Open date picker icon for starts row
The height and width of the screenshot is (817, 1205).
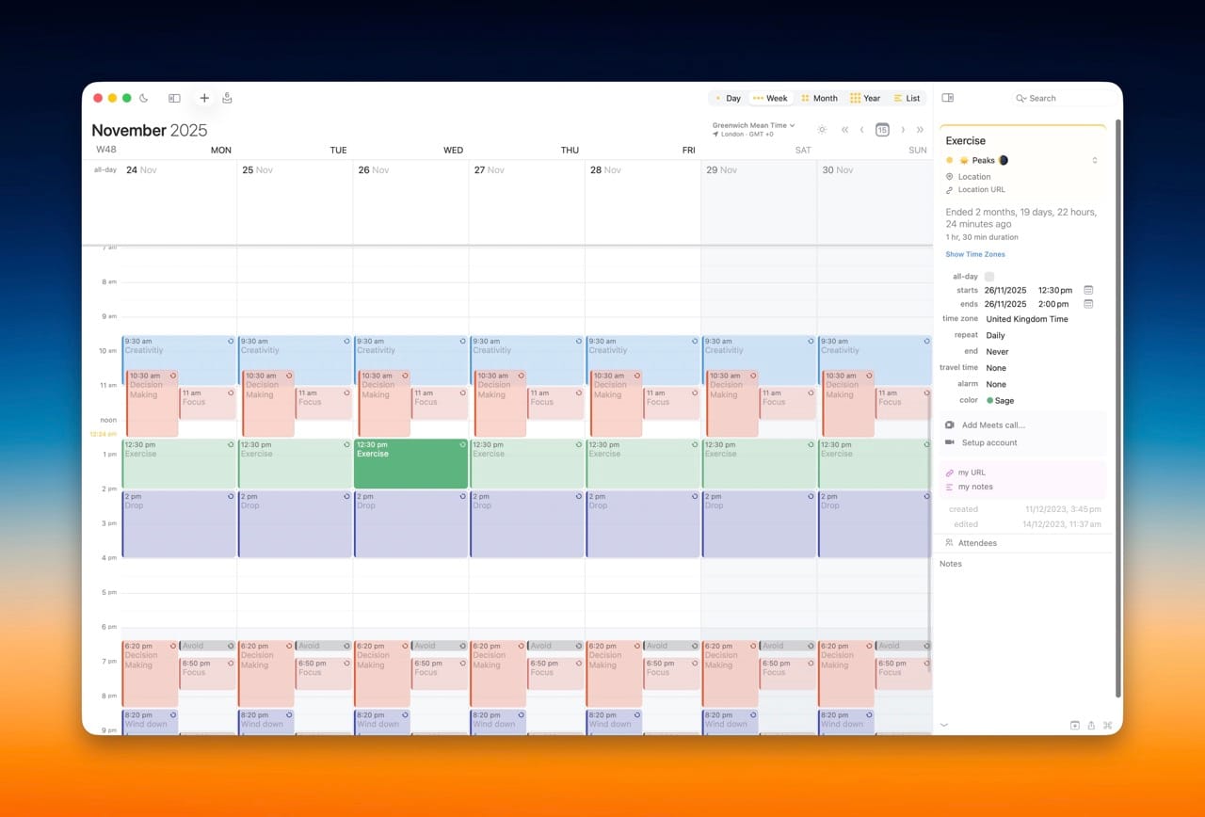tap(1088, 290)
